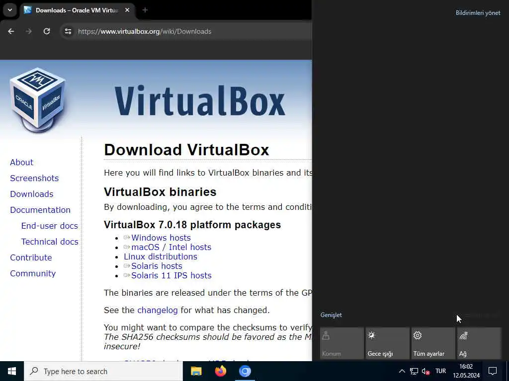Open the clock showing 16:02
This screenshot has width=509, height=381.
(466, 371)
